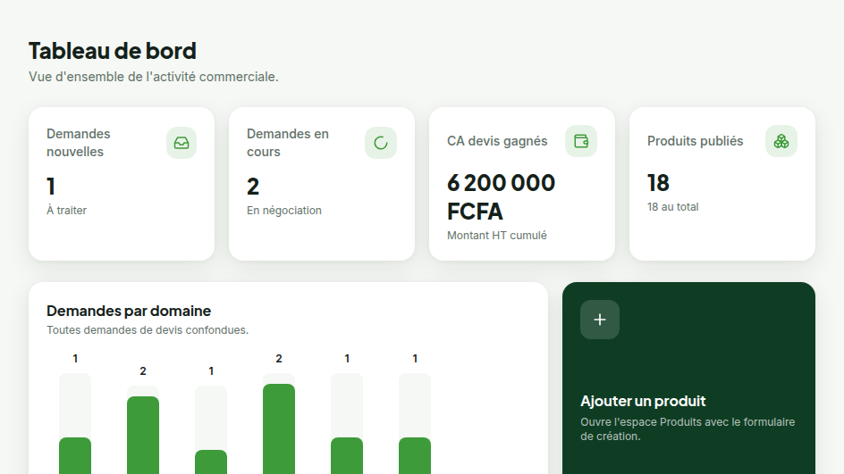Click the Produits publiés label

(x=695, y=141)
